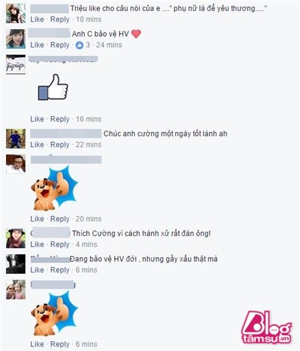
Task: Click the large thumbs-up sticker
Action: click(x=53, y=87)
